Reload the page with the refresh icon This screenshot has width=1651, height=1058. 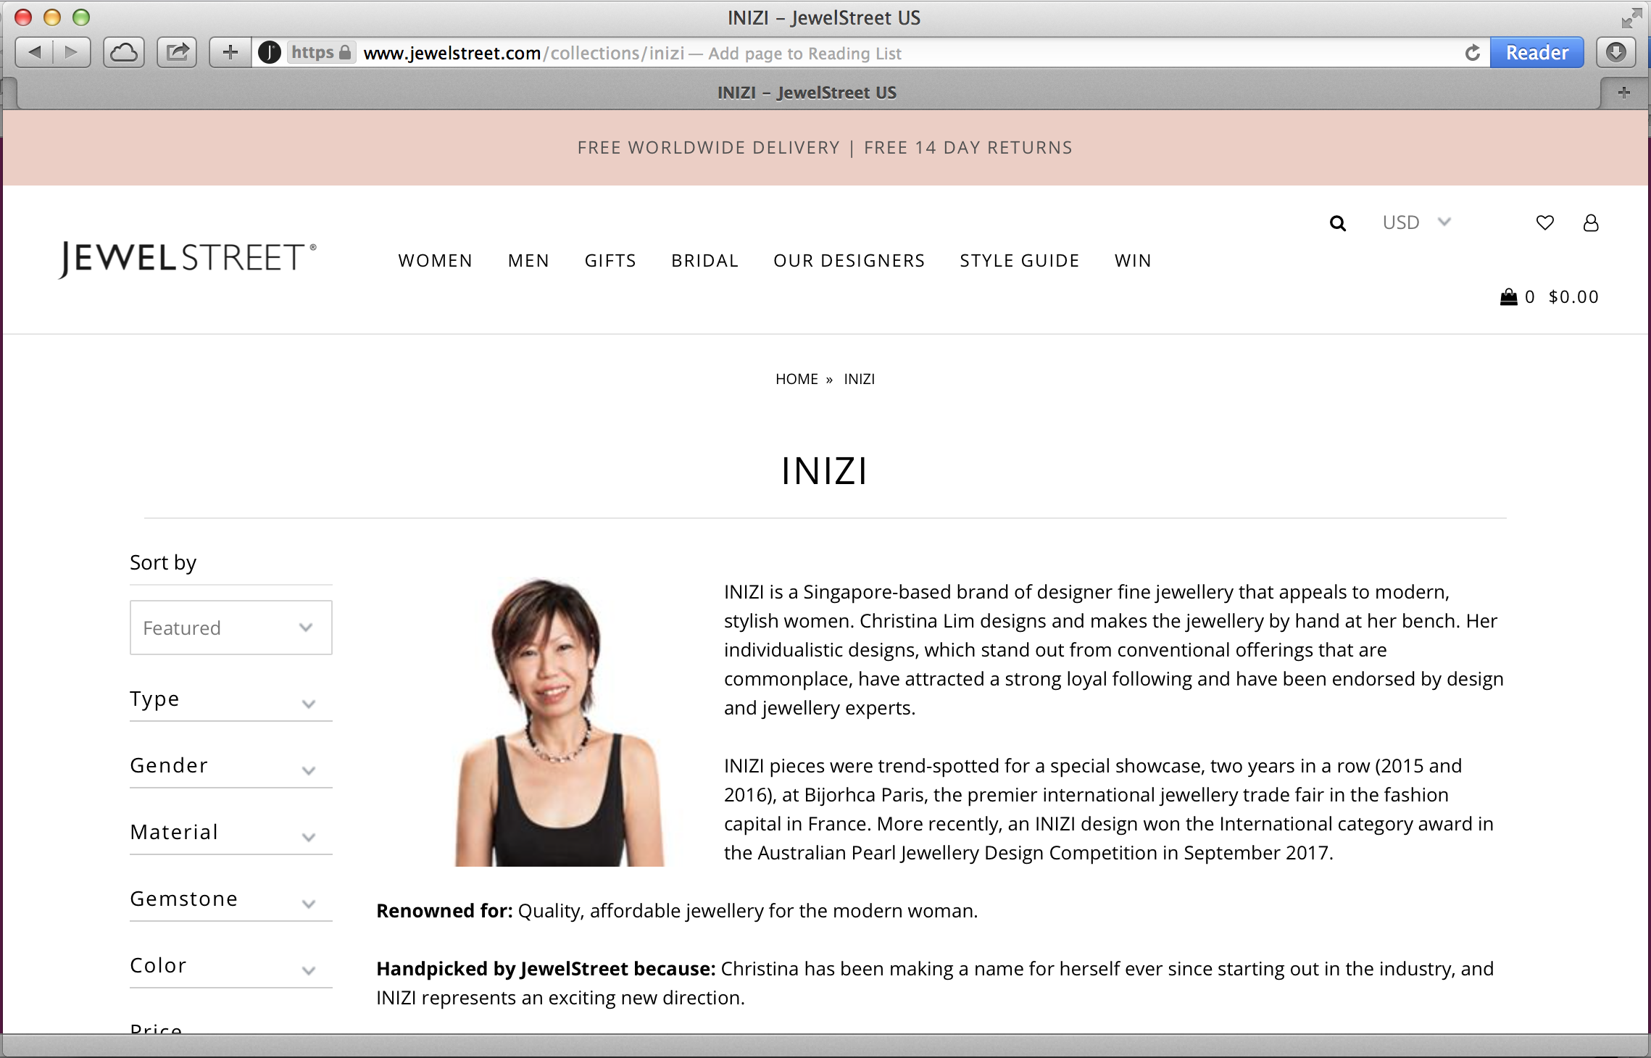[x=1472, y=53]
